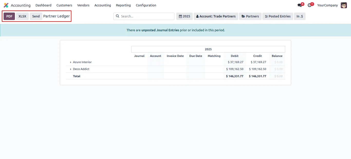Click Total debit $ 146,331.77
351x159 pixels.
pyautogui.click(x=235, y=76)
